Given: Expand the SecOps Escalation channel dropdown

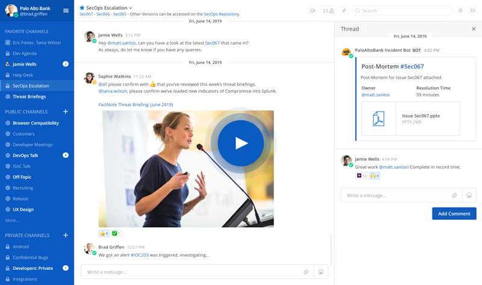Looking at the screenshot, I should pos(131,8).
